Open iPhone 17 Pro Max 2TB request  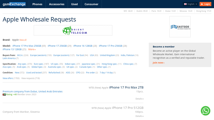126,87
